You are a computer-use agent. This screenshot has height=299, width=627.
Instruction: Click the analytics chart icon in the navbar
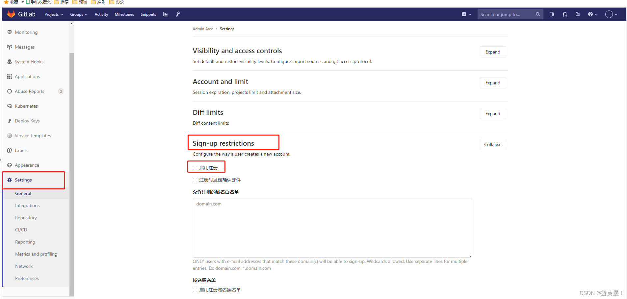[165, 14]
